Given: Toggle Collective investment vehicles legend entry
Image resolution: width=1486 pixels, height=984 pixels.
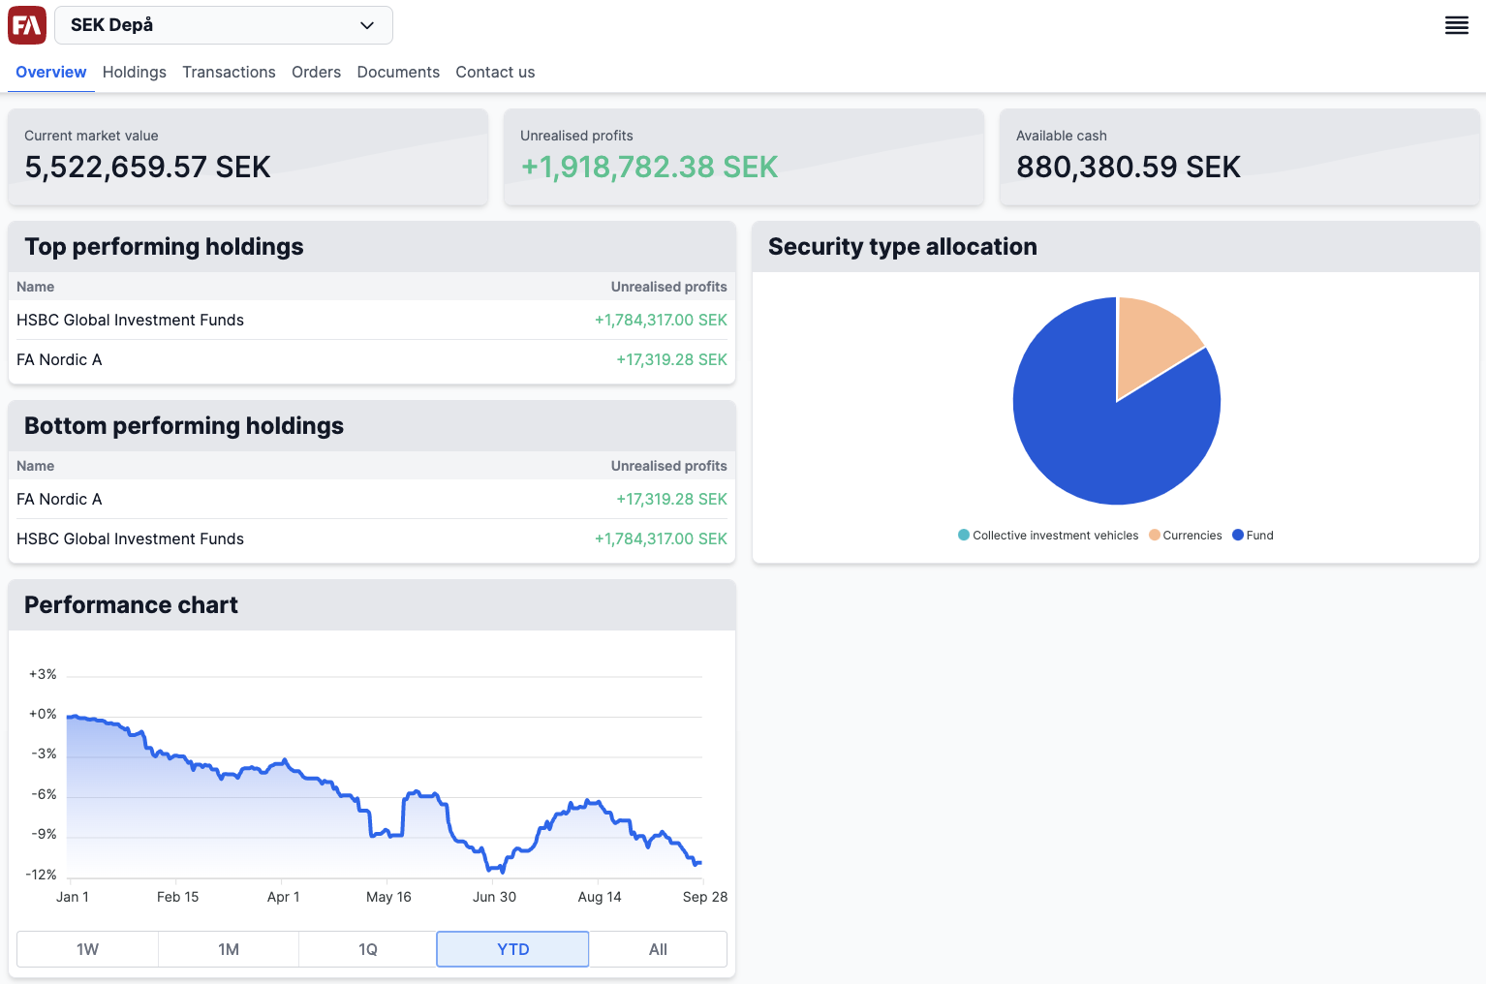Looking at the screenshot, I should pyautogui.click(x=1048, y=536).
